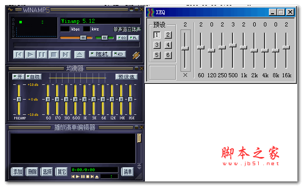Stop playback in Winamp main window

54,55
